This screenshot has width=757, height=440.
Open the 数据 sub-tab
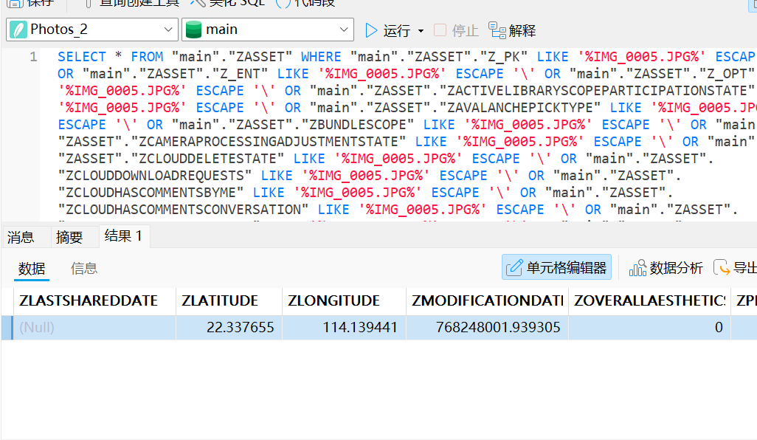click(32, 269)
